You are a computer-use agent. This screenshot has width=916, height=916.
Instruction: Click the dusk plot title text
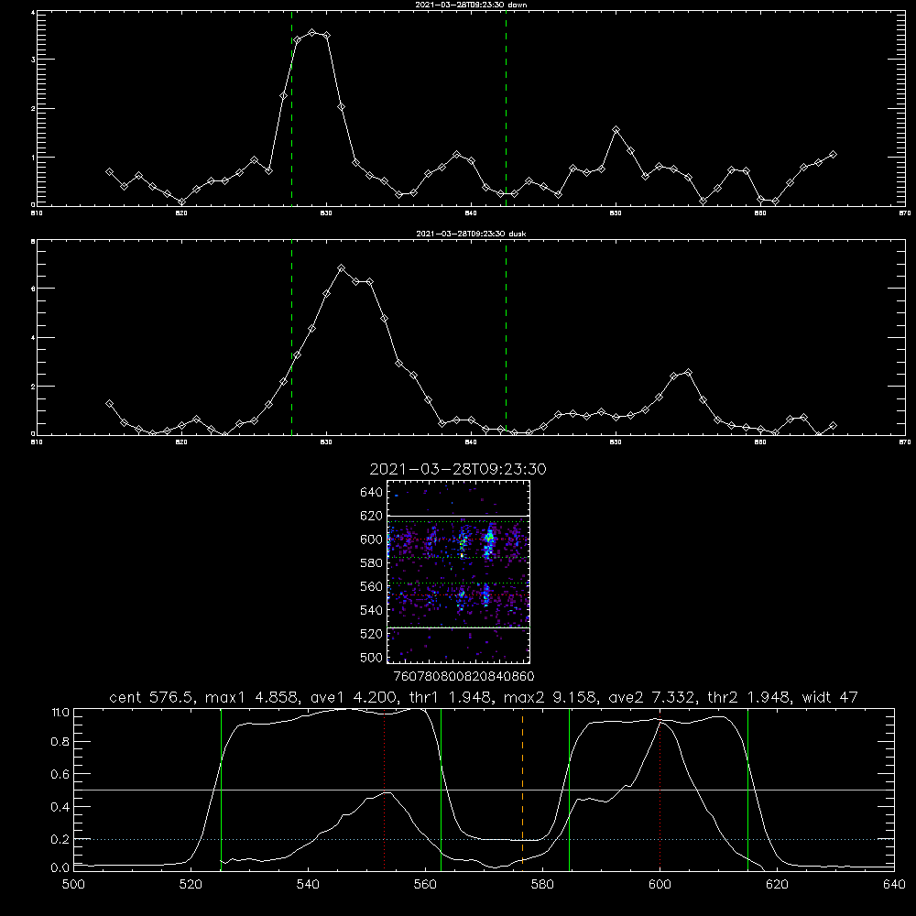[x=471, y=234]
